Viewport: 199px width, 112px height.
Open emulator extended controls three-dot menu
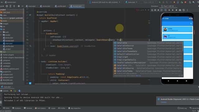coord(187,10)
